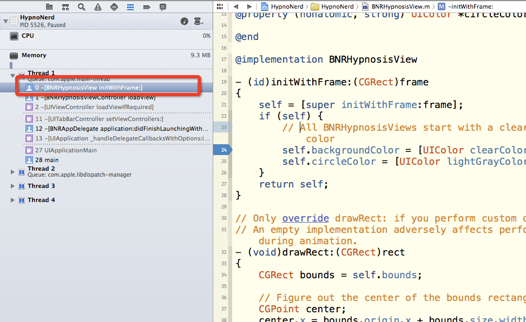The width and height of the screenshot is (526, 322).
Task: Collapse the HypnoNerd process disclosure triangle
Action: 5,21
